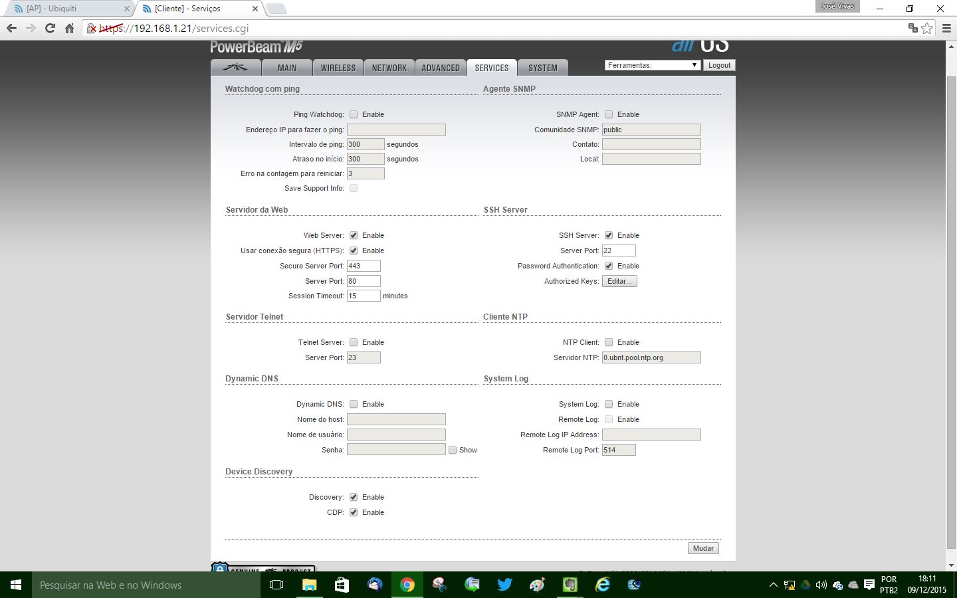The width and height of the screenshot is (957, 598).
Task: Open Twitter from the taskbar
Action: [x=504, y=585]
